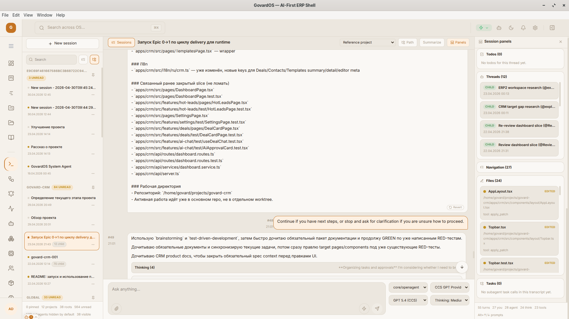Screen dimensions: 569x319
Task: Pin the GOVARD-CRM project group
Action: point(93,187)
